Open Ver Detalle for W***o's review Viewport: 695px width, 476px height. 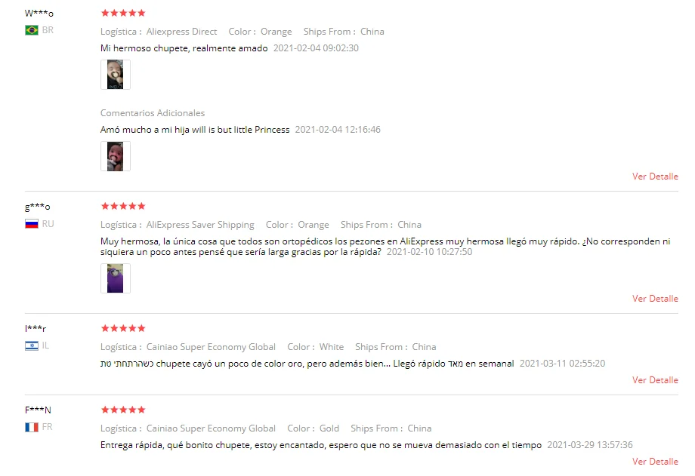point(655,177)
